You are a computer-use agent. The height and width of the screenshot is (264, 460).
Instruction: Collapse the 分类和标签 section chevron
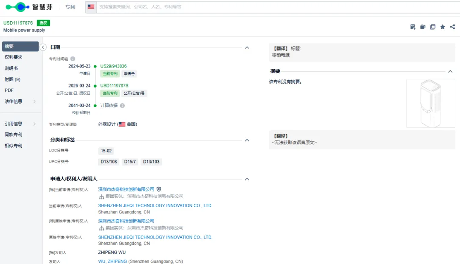[247, 140]
